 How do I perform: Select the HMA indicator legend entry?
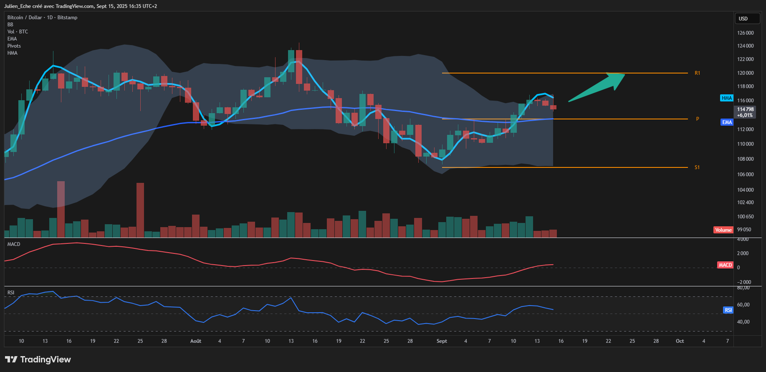[12, 53]
